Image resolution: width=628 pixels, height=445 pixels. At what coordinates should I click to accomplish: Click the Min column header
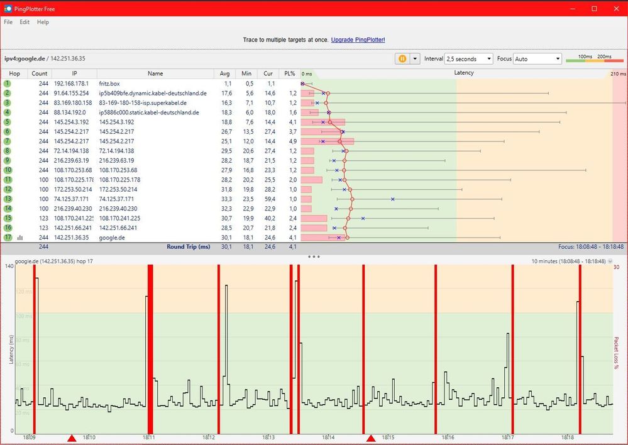[x=246, y=74]
